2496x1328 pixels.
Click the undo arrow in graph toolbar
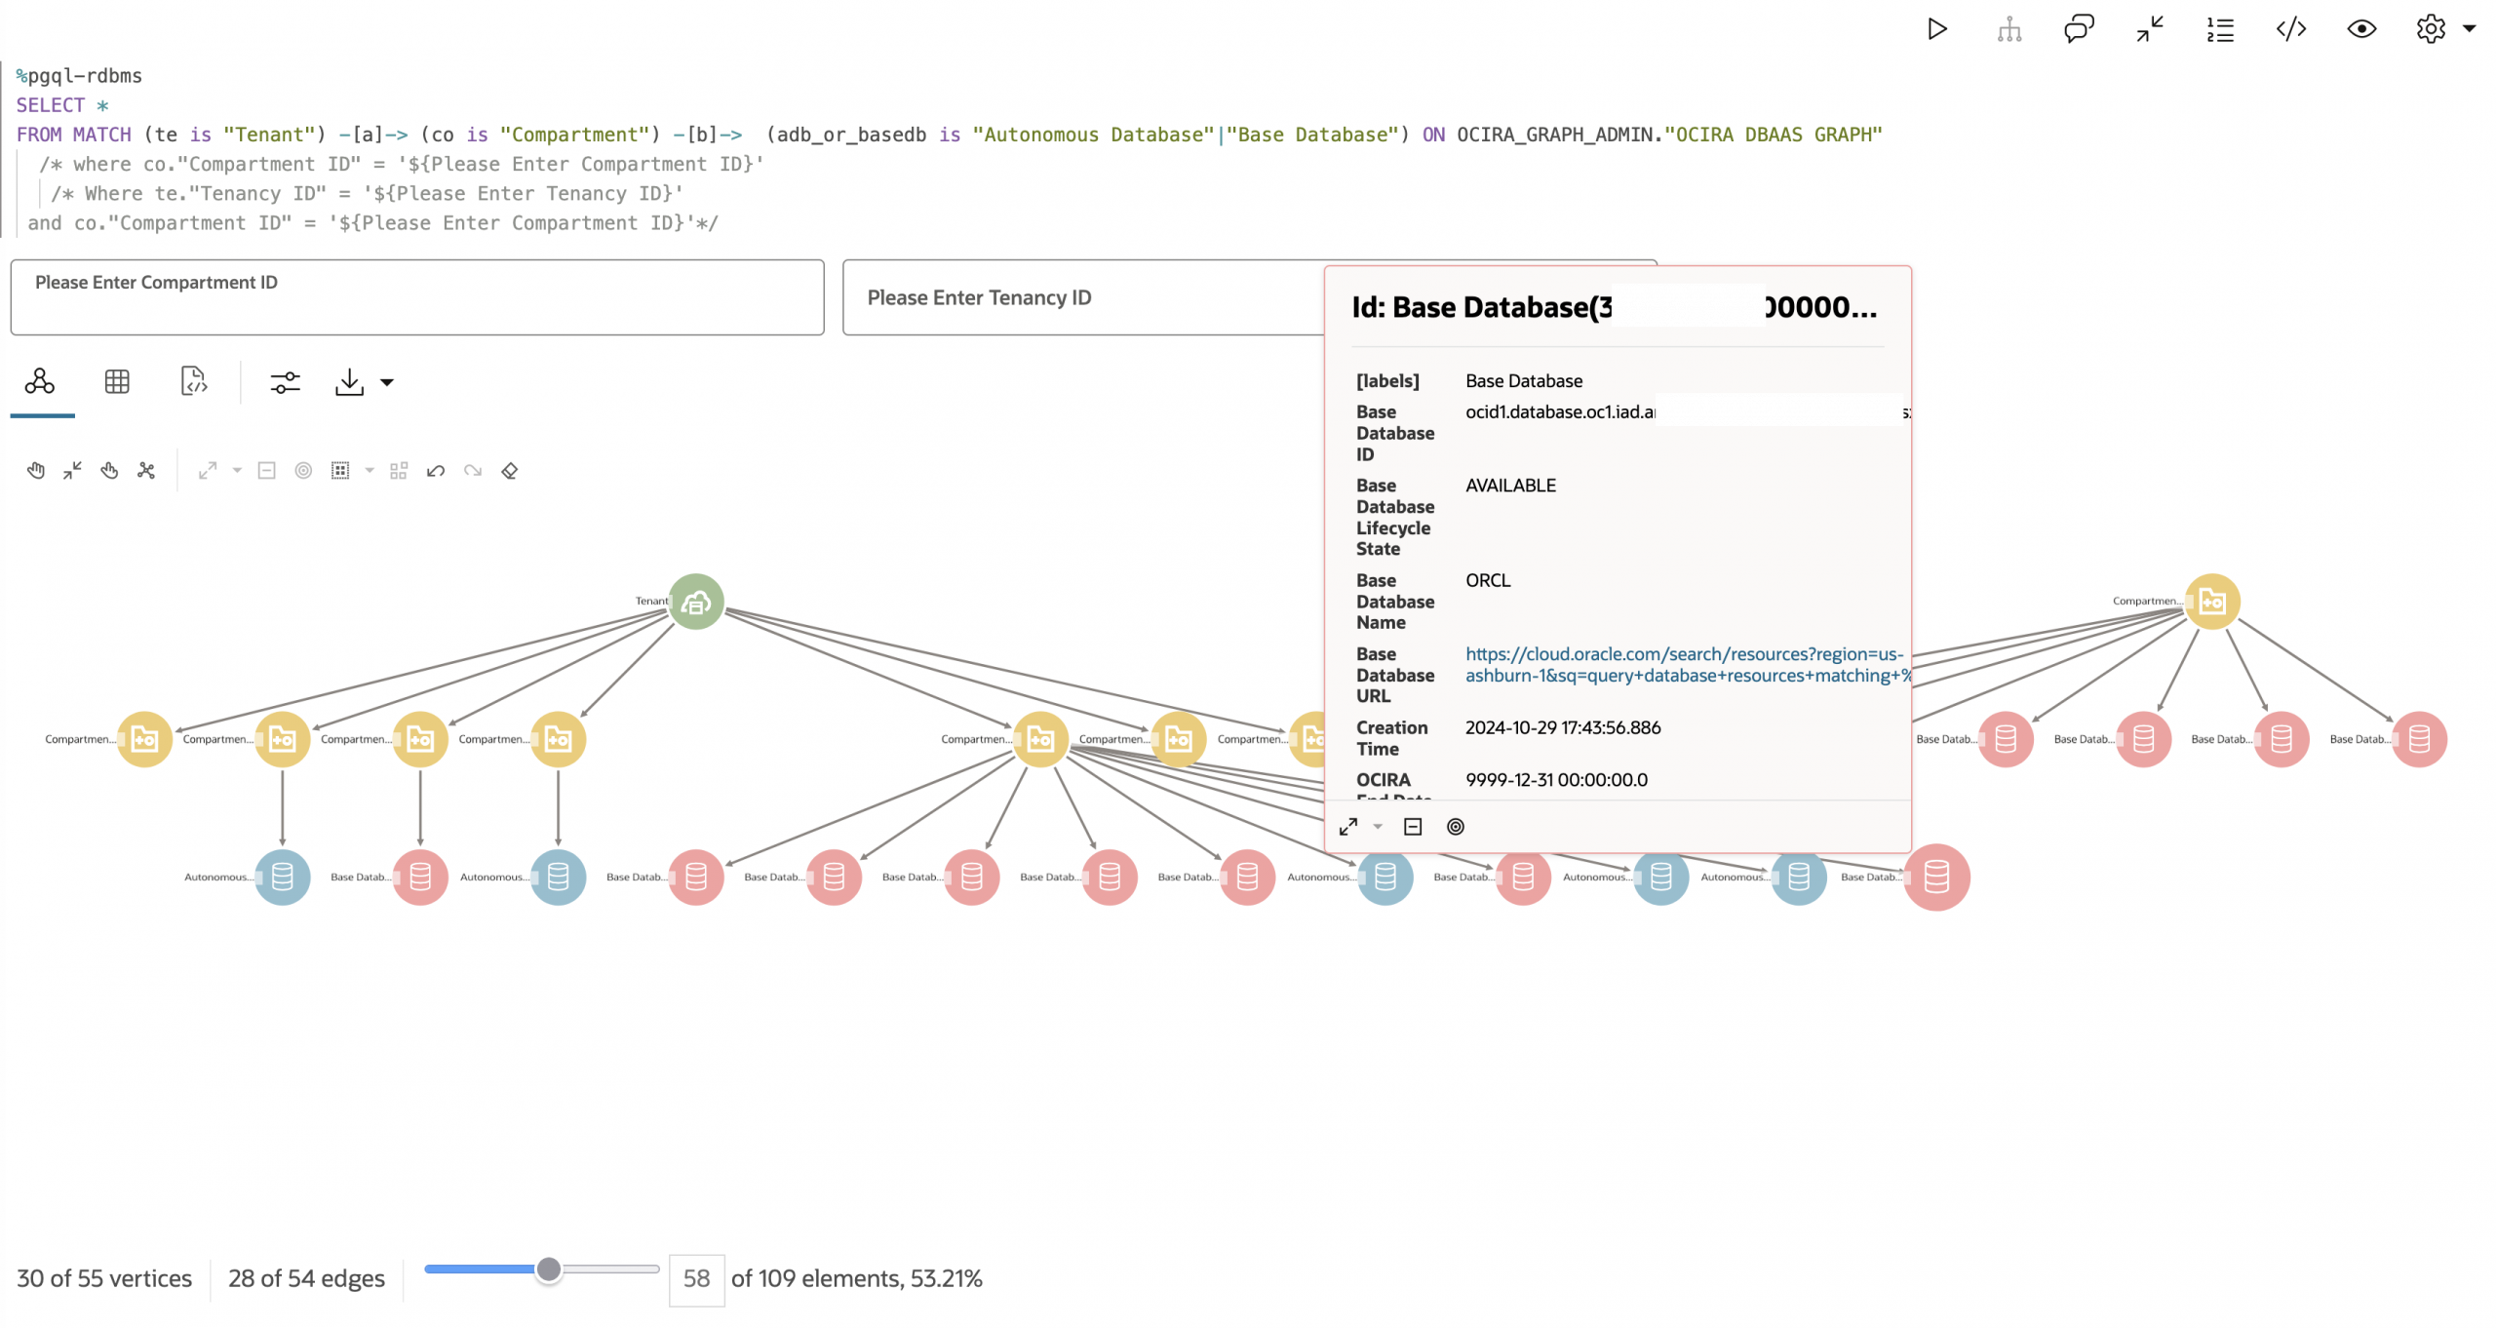[x=436, y=471]
